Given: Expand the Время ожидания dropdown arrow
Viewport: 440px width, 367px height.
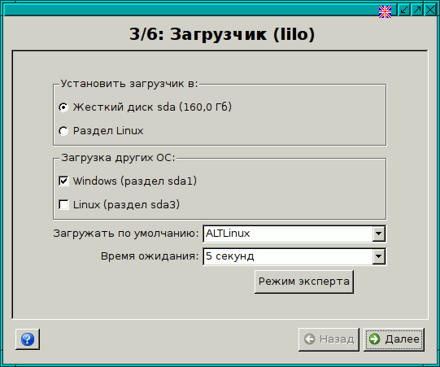Looking at the screenshot, I should coord(378,256).
